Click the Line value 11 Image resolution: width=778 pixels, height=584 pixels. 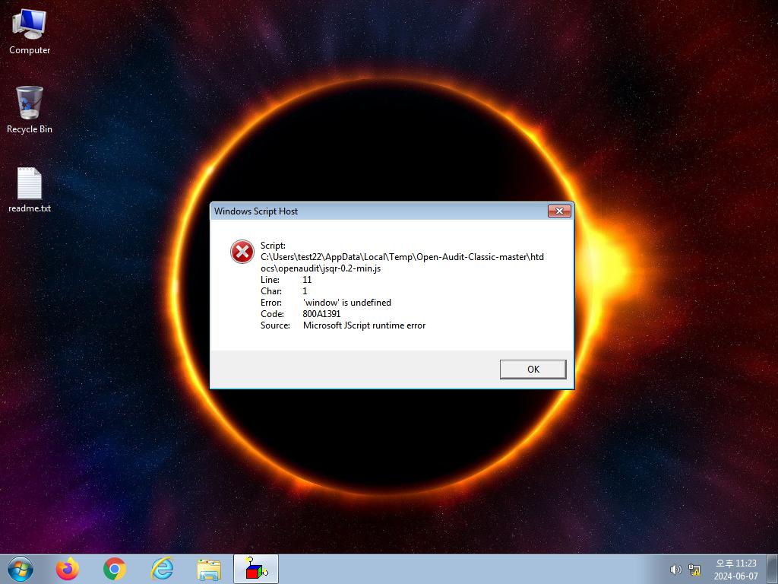tap(307, 280)
